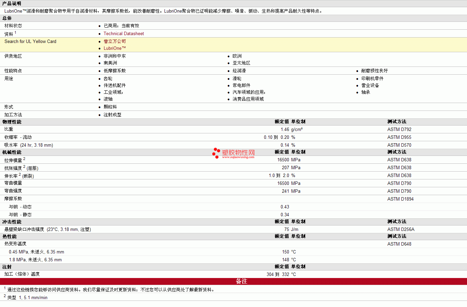Viewport: 467px width, 307px height.
Task: Click the 滑轮 use entry
Action: [237, 78]
